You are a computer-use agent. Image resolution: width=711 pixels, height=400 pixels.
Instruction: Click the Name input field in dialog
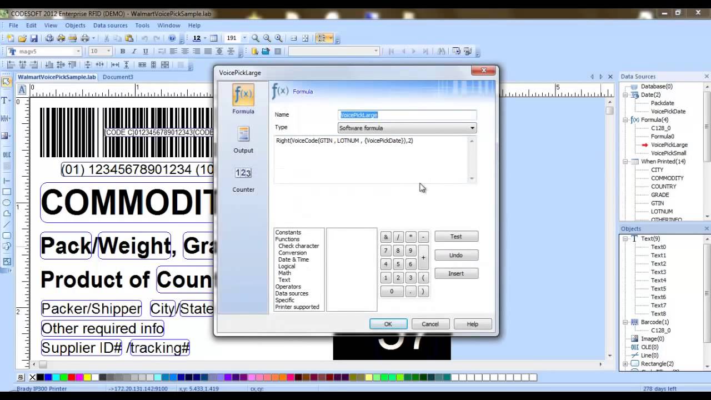point(407,115)
